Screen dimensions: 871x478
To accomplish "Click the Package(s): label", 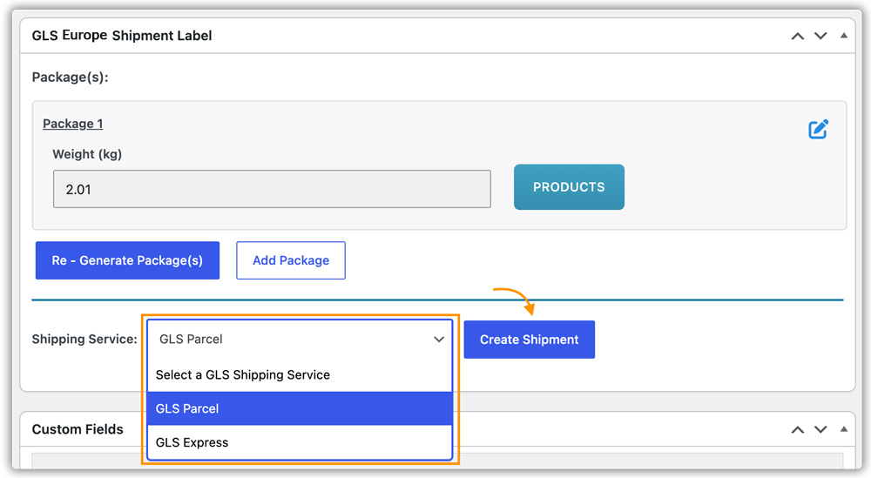I will point(70,77).
